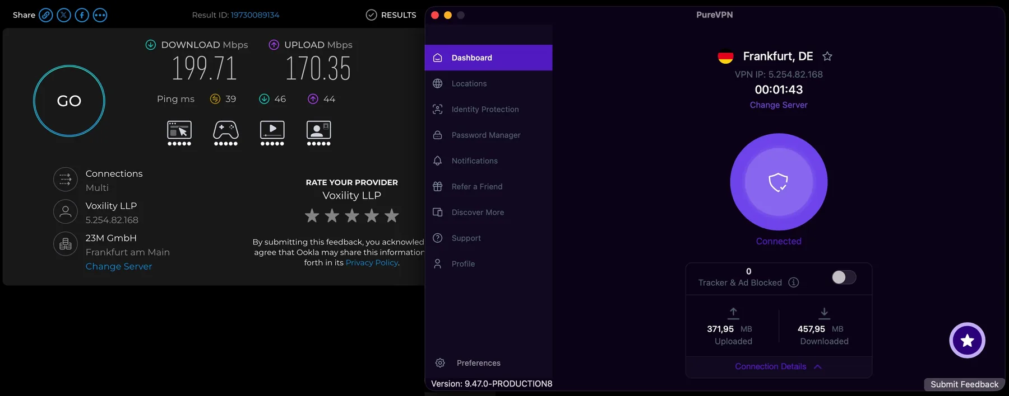Viewport: 1009px width, 396px height.
Task: Enable Tracker & Ad Blocked toggle
Action: click(x=844, y=277)
